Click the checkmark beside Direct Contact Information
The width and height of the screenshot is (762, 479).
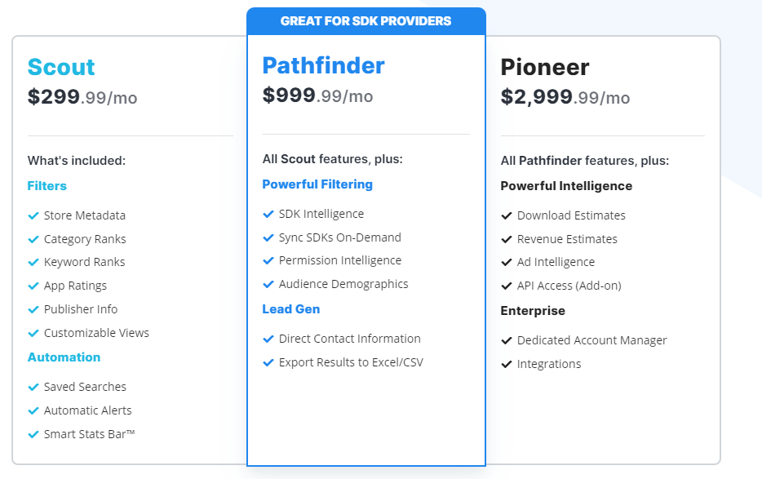coord(268,339)
